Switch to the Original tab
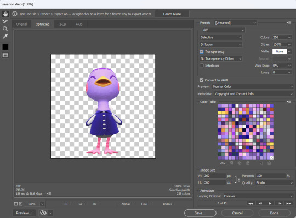296x218 pixels. [x=21, y=24]
